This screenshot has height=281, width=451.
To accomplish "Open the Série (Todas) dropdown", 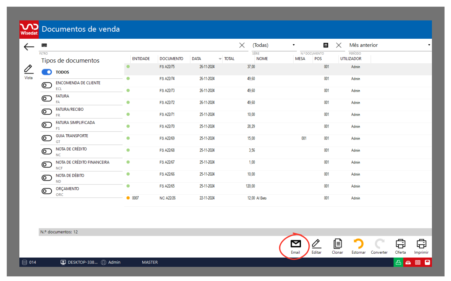I will click(x=274, y=45).
